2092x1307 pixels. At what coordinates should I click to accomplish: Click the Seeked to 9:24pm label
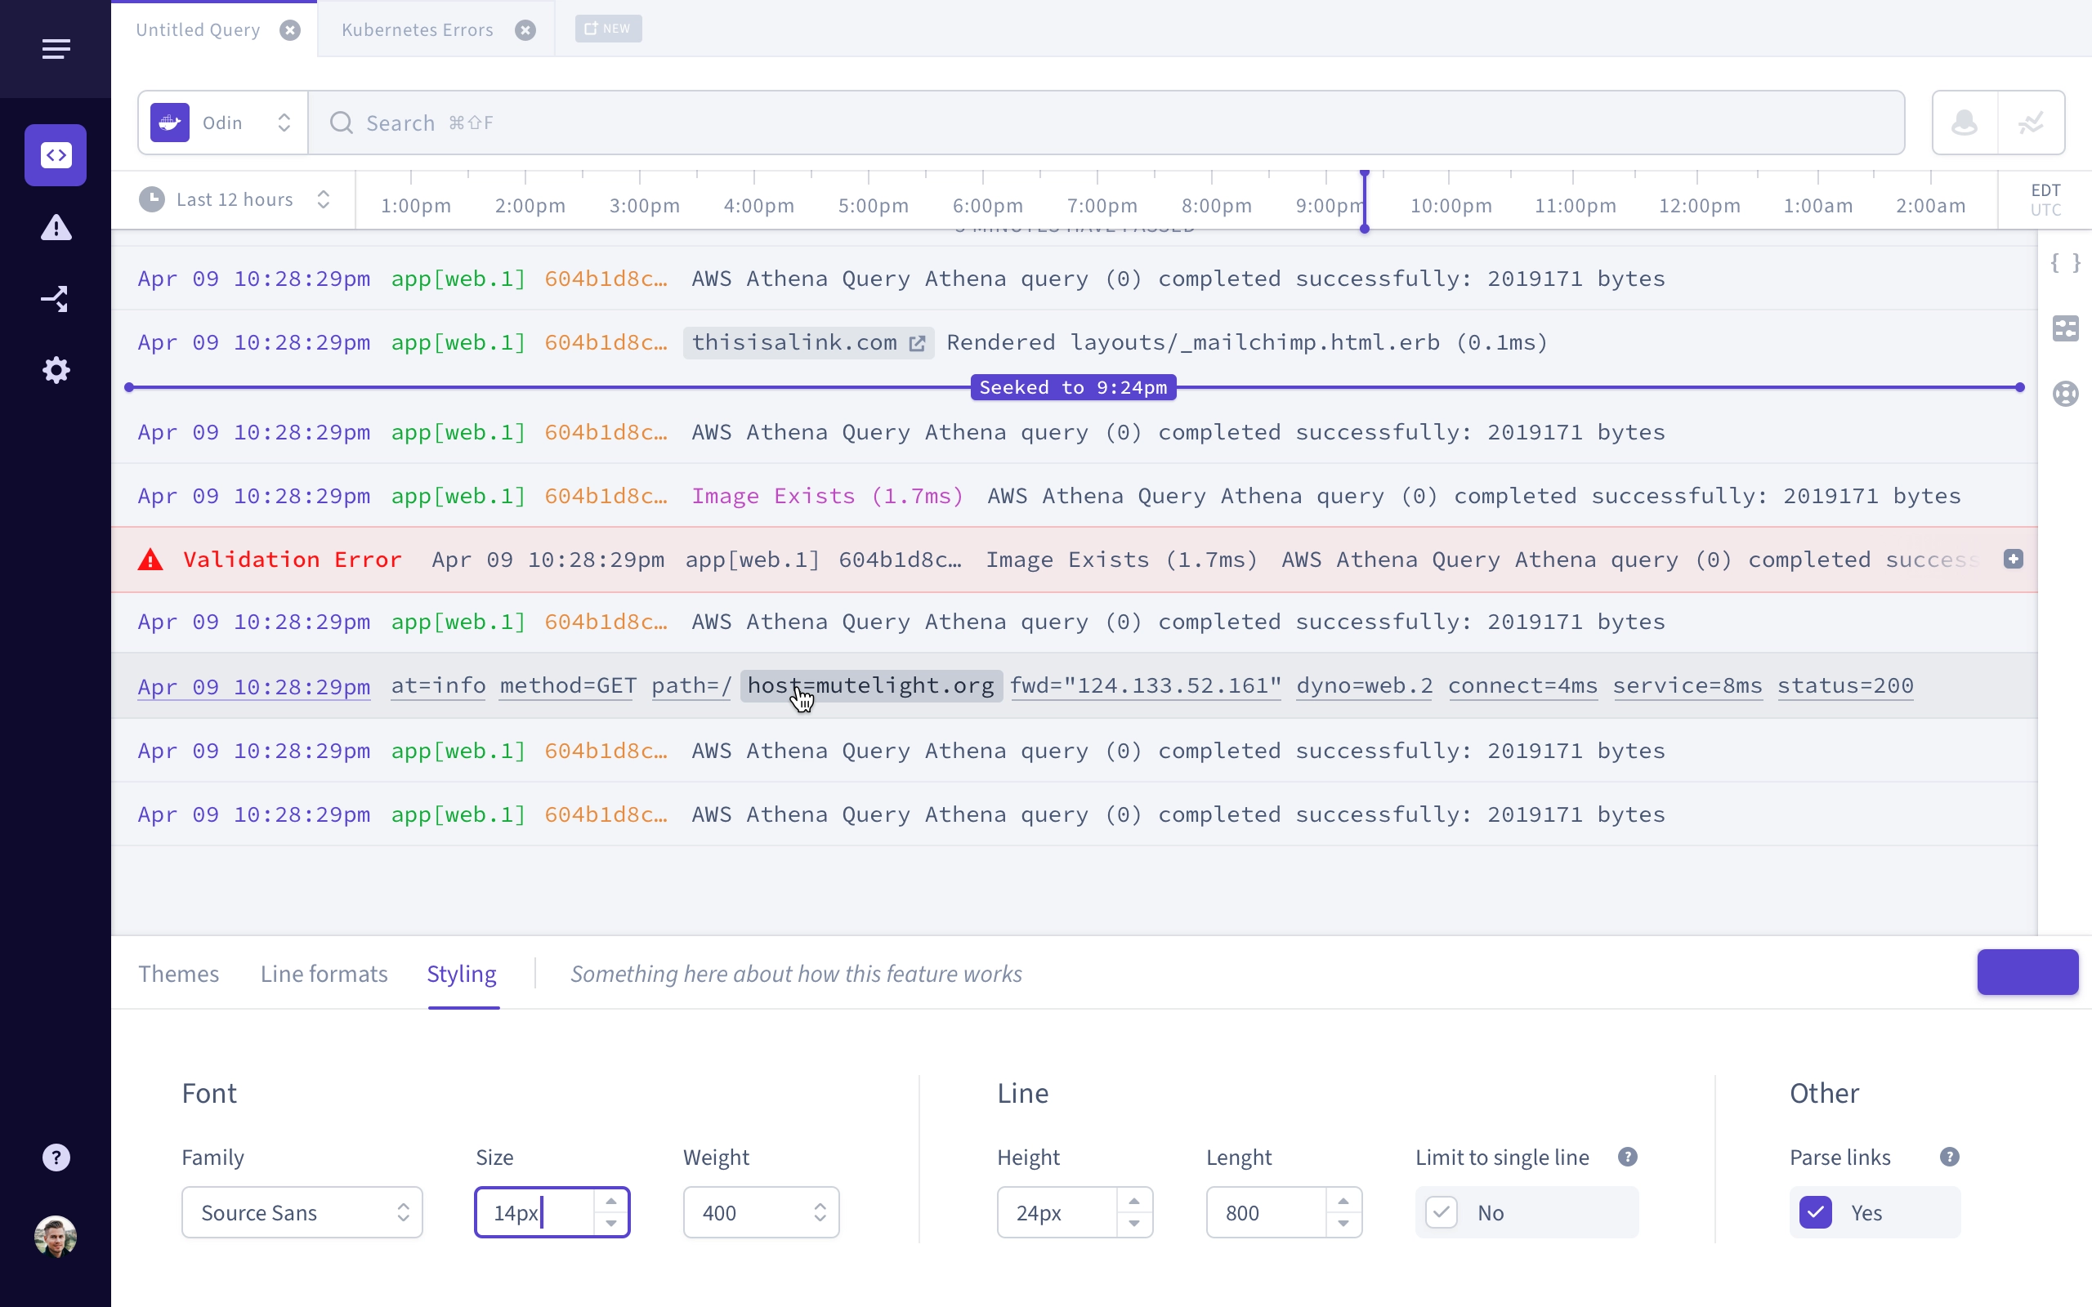[x=1074, y=388]
